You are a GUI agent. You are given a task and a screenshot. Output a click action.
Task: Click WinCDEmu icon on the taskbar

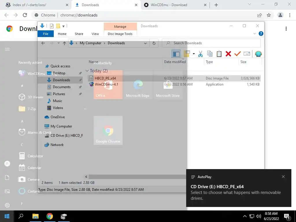[x=64, y=216]
